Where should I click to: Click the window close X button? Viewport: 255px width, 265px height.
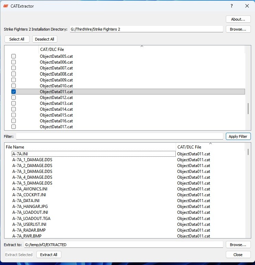pyautogui.click(x=247, y=6)
